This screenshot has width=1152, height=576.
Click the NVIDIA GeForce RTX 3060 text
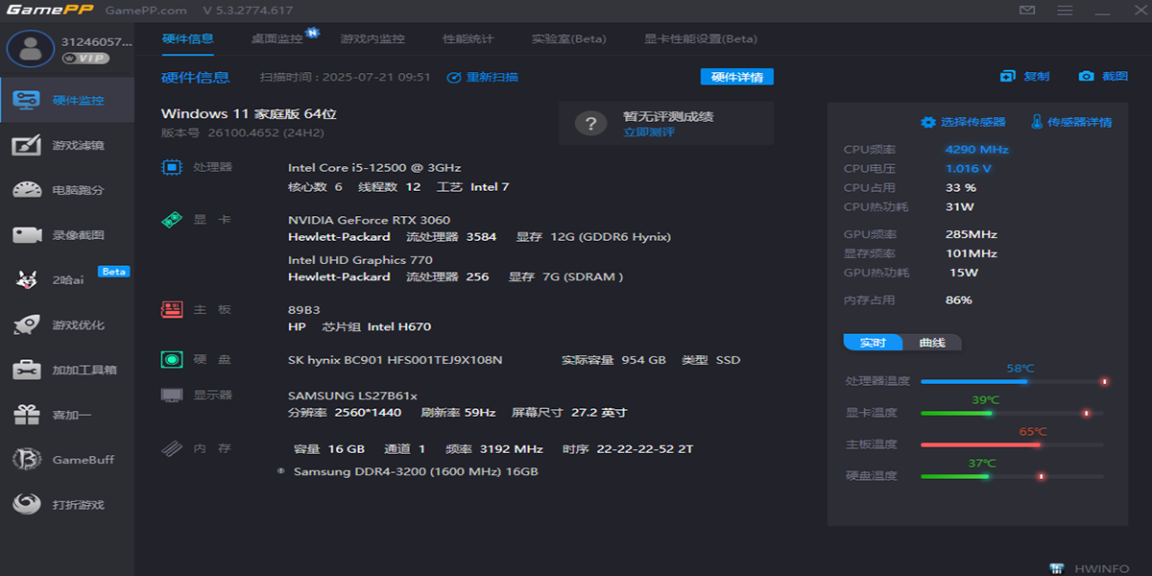click(x=369, y=220)
